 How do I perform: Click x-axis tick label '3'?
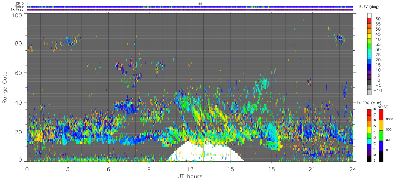[x=68, y=169]
